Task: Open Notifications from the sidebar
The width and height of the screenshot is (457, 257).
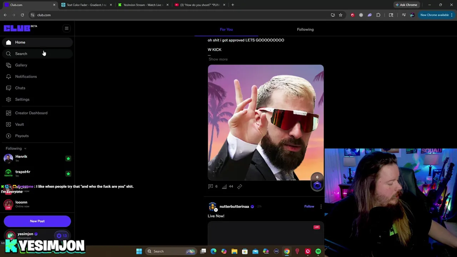Action: pos(37,76)
